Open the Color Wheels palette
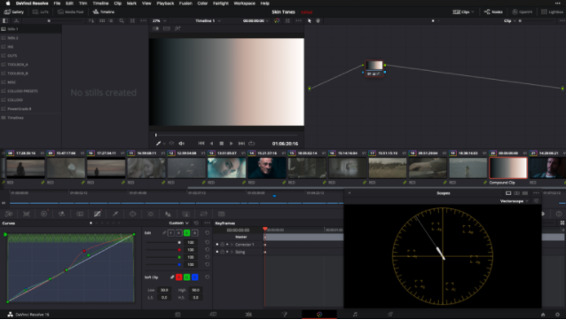This screenshot has width=566, height=320. pyautogui.click(x=44, y=214)
